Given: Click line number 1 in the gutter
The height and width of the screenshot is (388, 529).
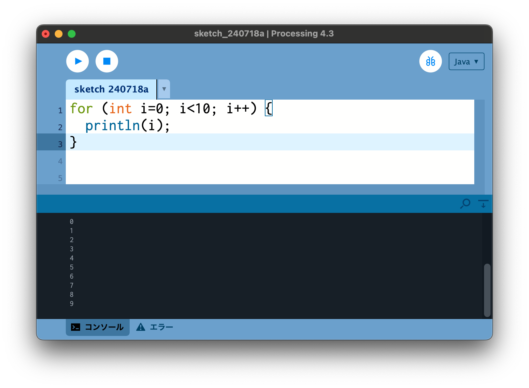Looking at the screenshot, I should (x=60, y=111).
